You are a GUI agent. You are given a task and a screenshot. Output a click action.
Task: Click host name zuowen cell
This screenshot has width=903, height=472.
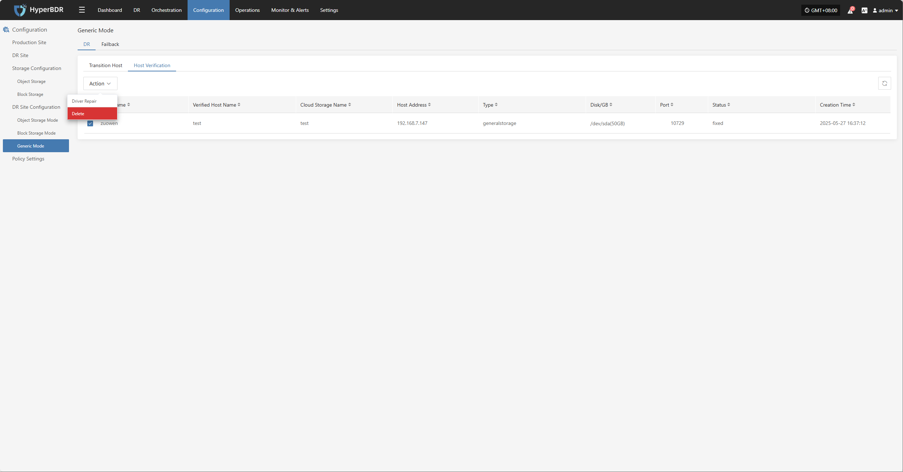coord(109,123)
